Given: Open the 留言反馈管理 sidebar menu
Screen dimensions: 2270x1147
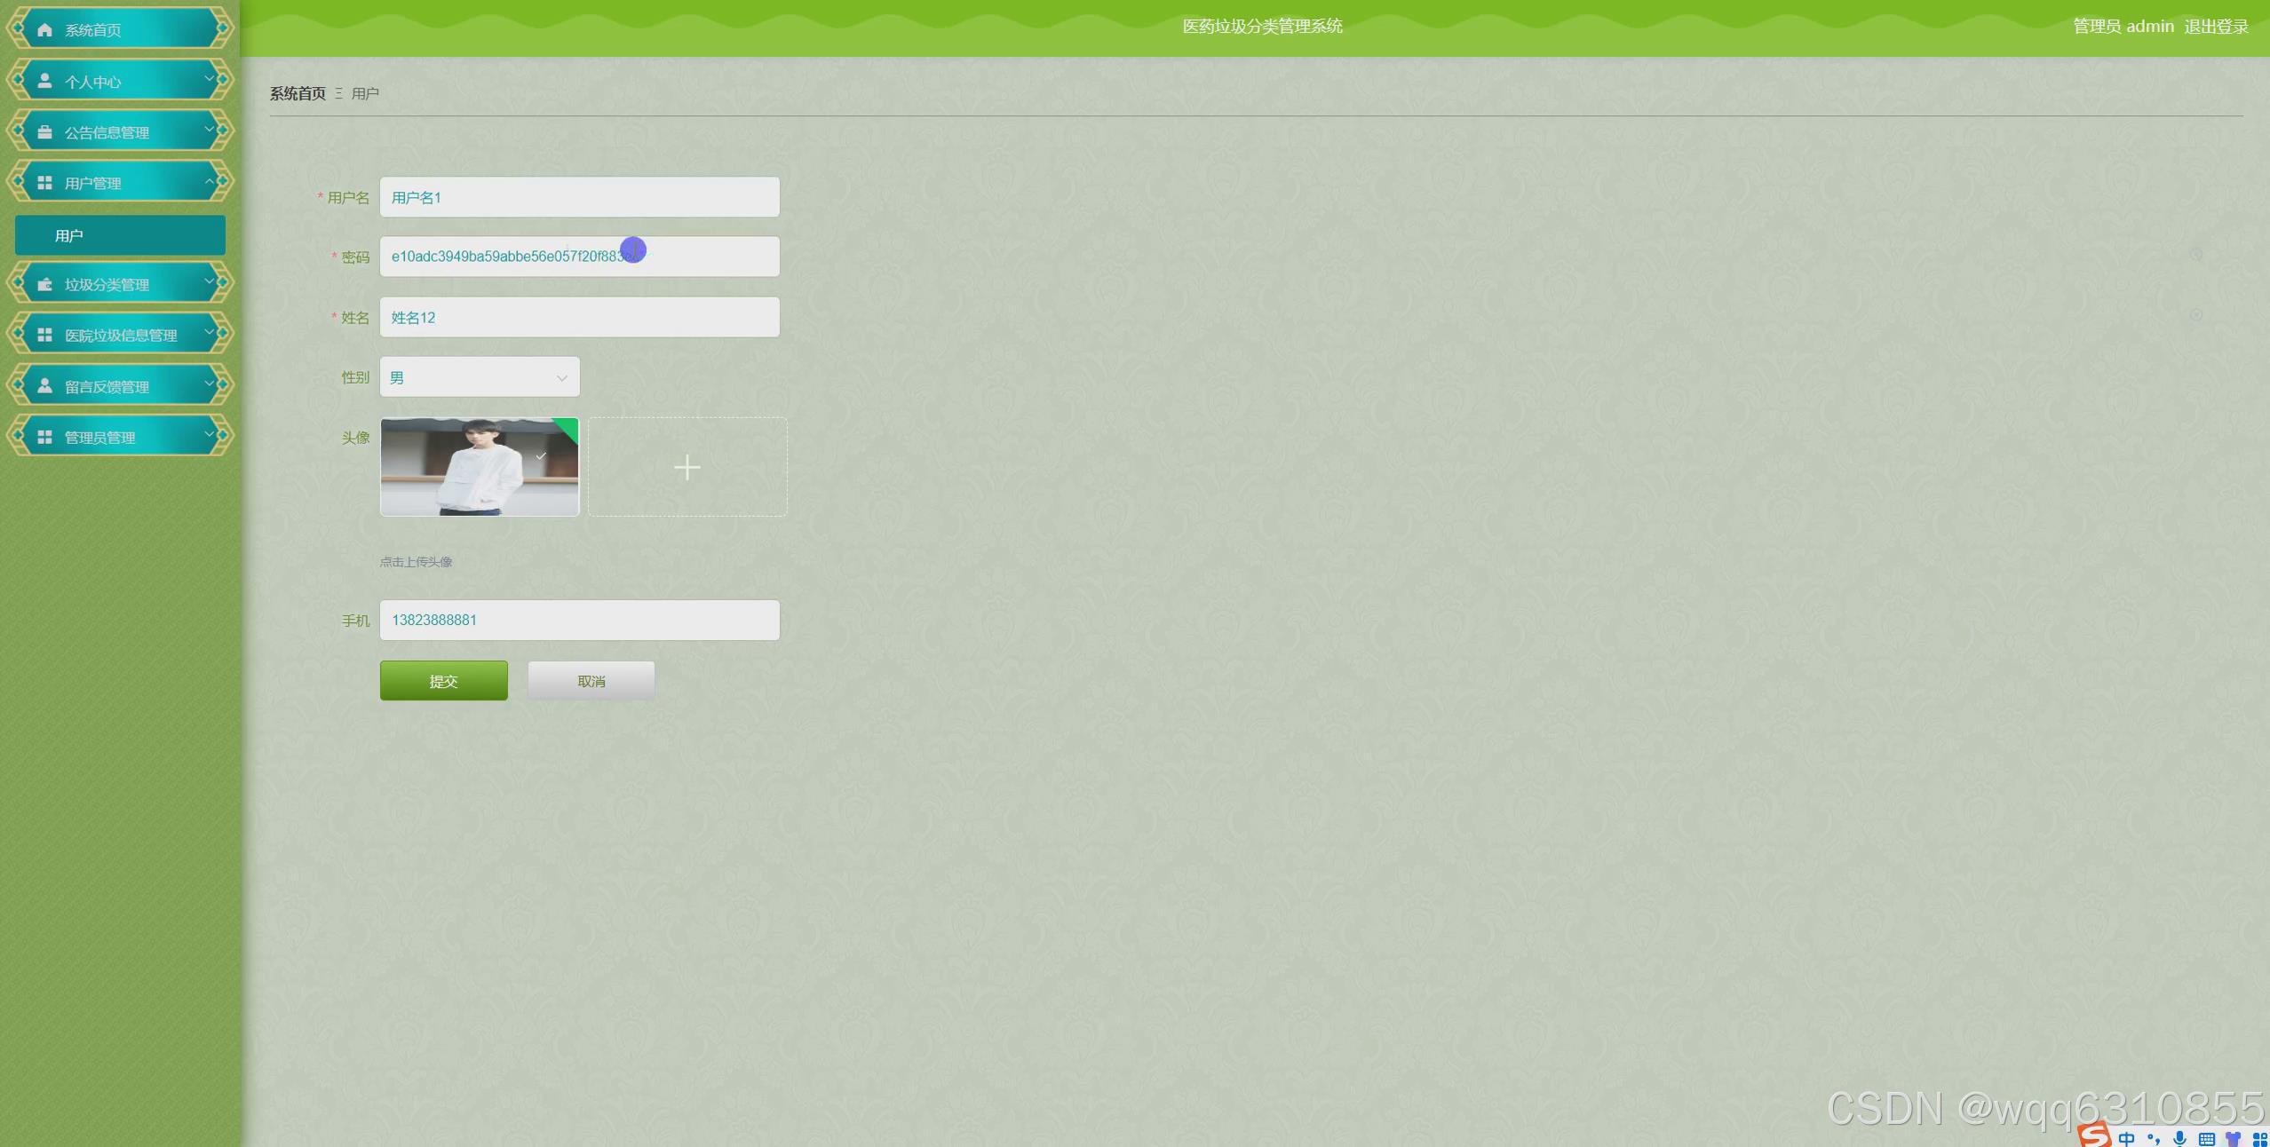Looking at the screenshot, I should click(120, 385).
